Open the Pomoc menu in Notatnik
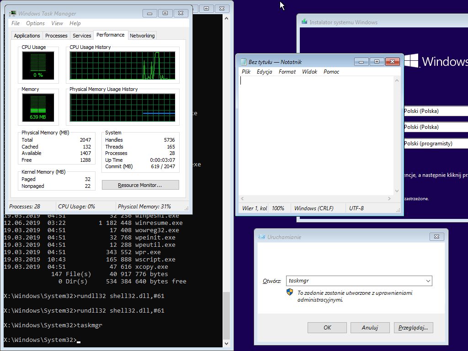468x351 pixels. click(x=331, y=72)
